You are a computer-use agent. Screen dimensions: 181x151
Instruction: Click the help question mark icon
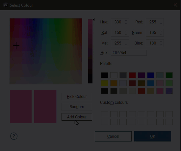(x=14, y=136)
